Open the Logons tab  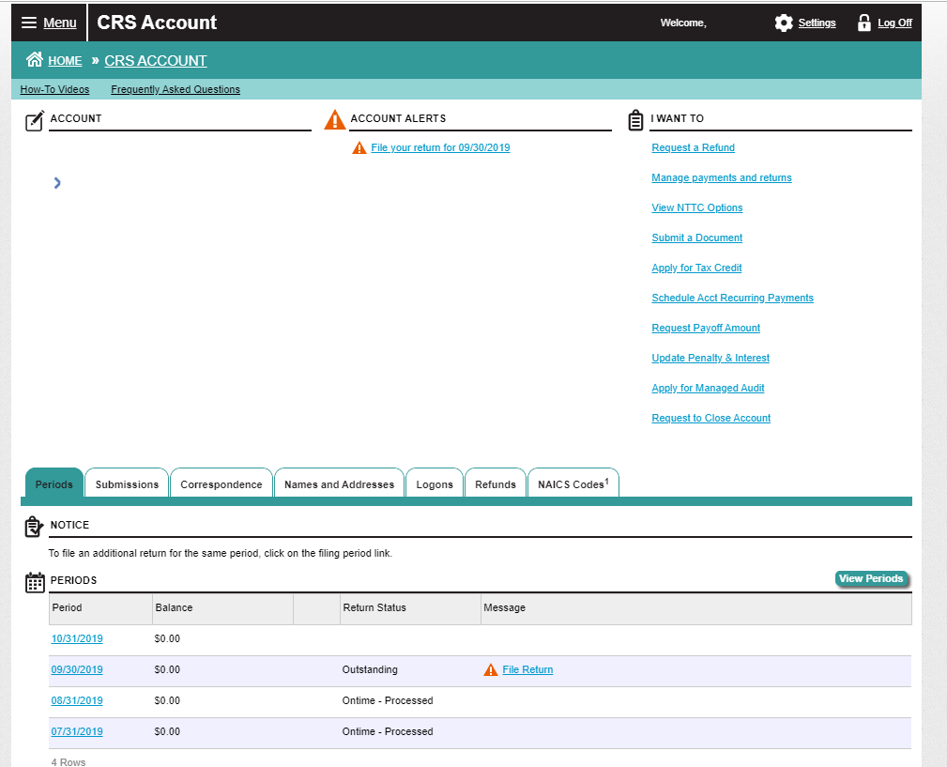click(x=435, y=483)
